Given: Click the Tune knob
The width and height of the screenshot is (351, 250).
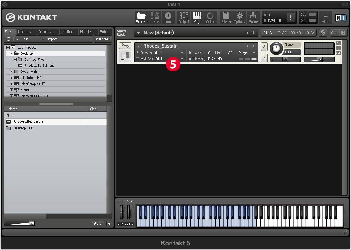Looking at the screenshot, I should coord(276,48).
